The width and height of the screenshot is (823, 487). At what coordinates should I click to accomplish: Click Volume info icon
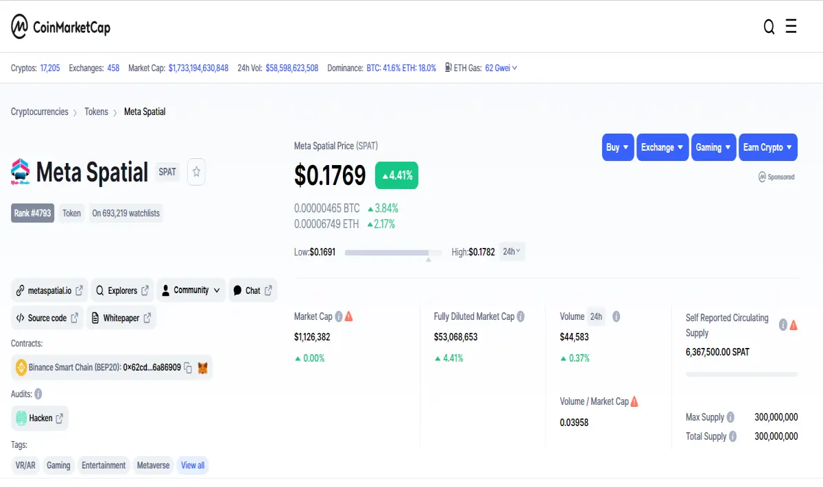617,316
